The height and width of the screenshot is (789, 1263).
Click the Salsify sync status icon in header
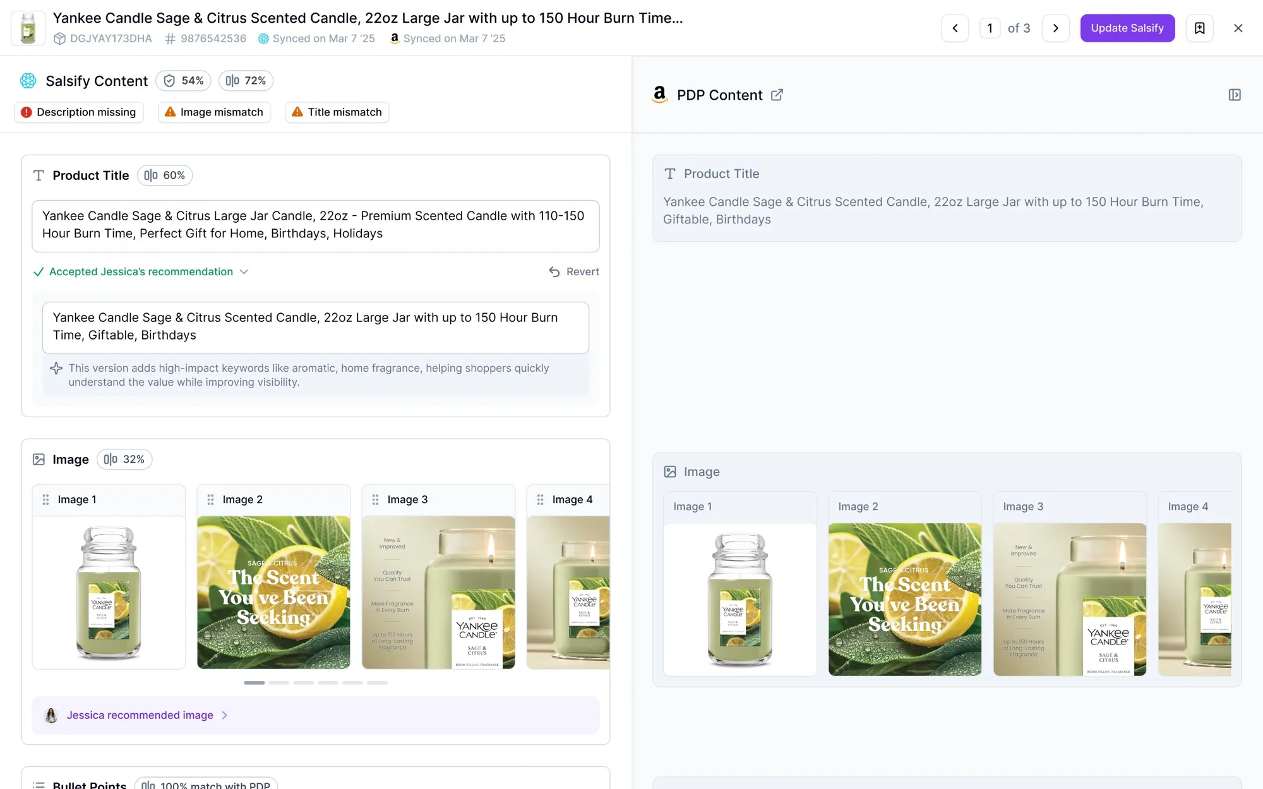pyautogui.click(x=263, y=39)
